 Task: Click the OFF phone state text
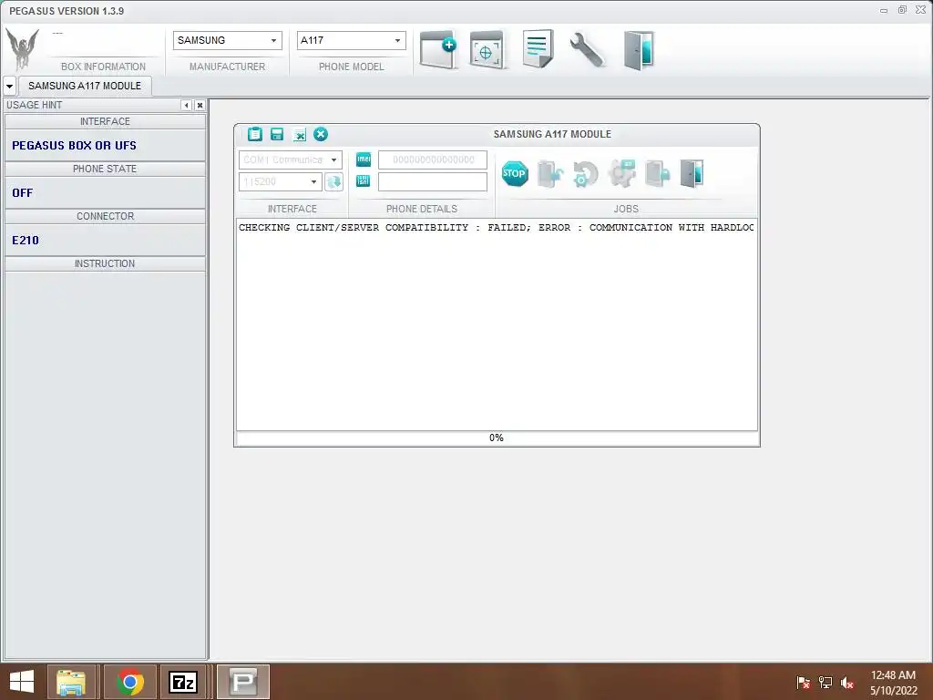click(x=23, y=193)
